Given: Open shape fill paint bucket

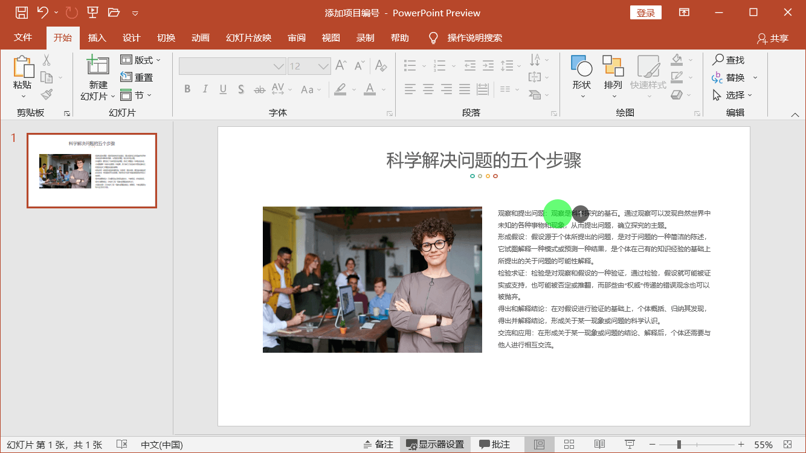Looking at the screenshot, I should click(676, 60).
